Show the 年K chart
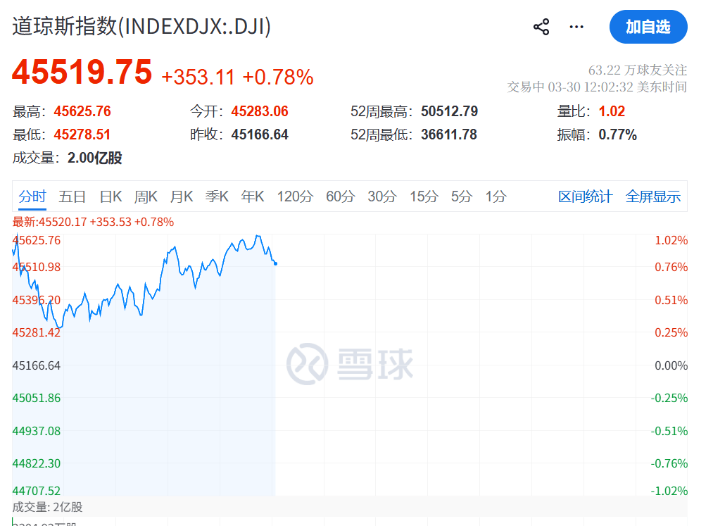Screen dimensions: 713x526 (x=253, y=197)
